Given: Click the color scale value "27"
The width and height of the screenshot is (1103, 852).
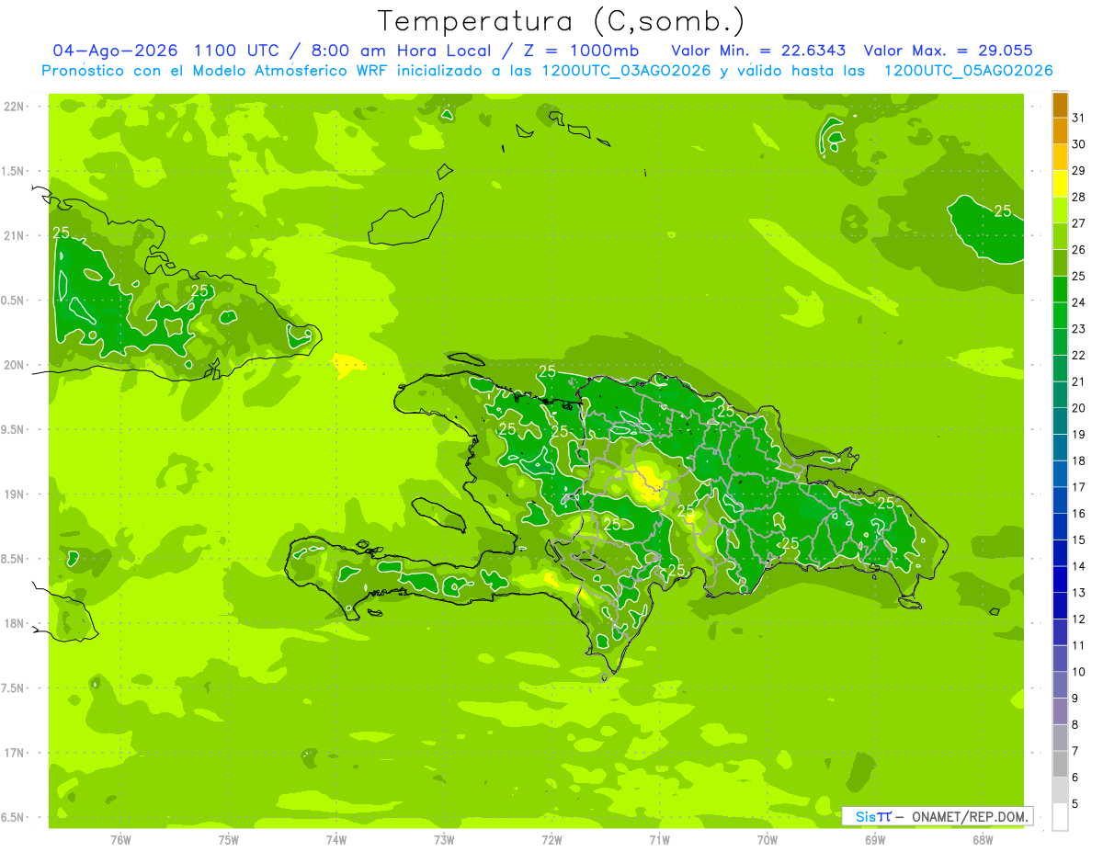Looking at the screenshot, I should tap(1078, 223).
